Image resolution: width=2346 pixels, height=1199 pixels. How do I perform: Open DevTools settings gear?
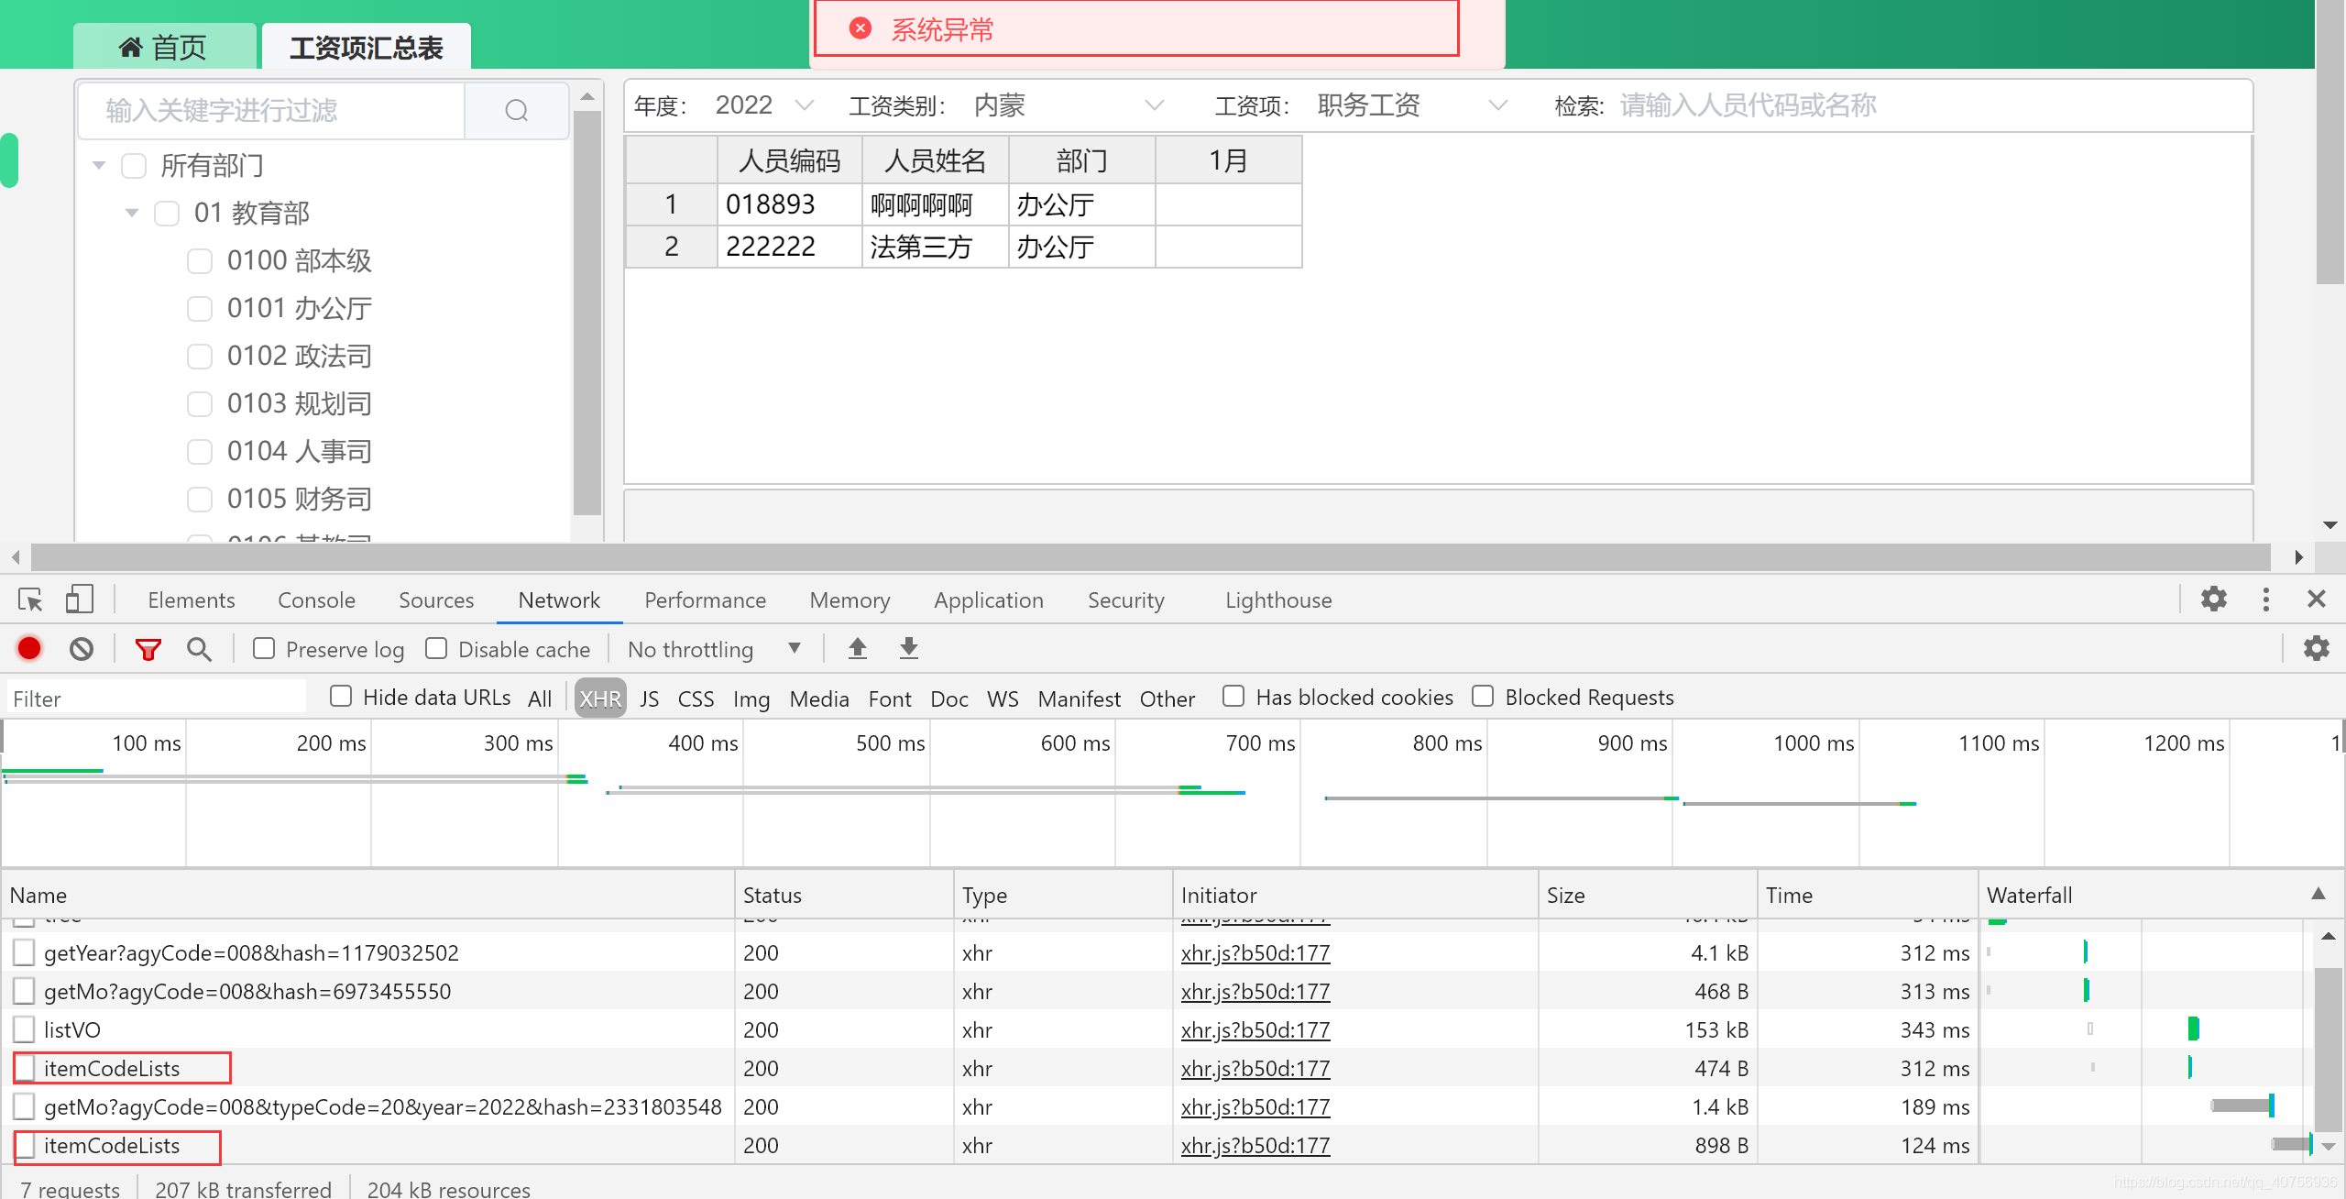tap(2213, 599)
